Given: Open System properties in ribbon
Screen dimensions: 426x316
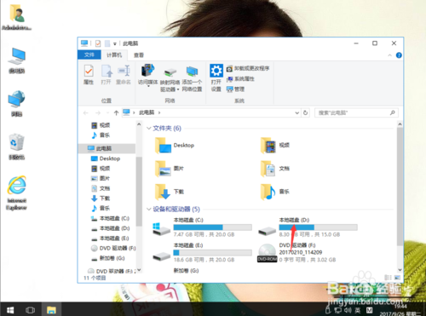Looking at the screenshot, I should pyautogui.click(x=240, y=79).
